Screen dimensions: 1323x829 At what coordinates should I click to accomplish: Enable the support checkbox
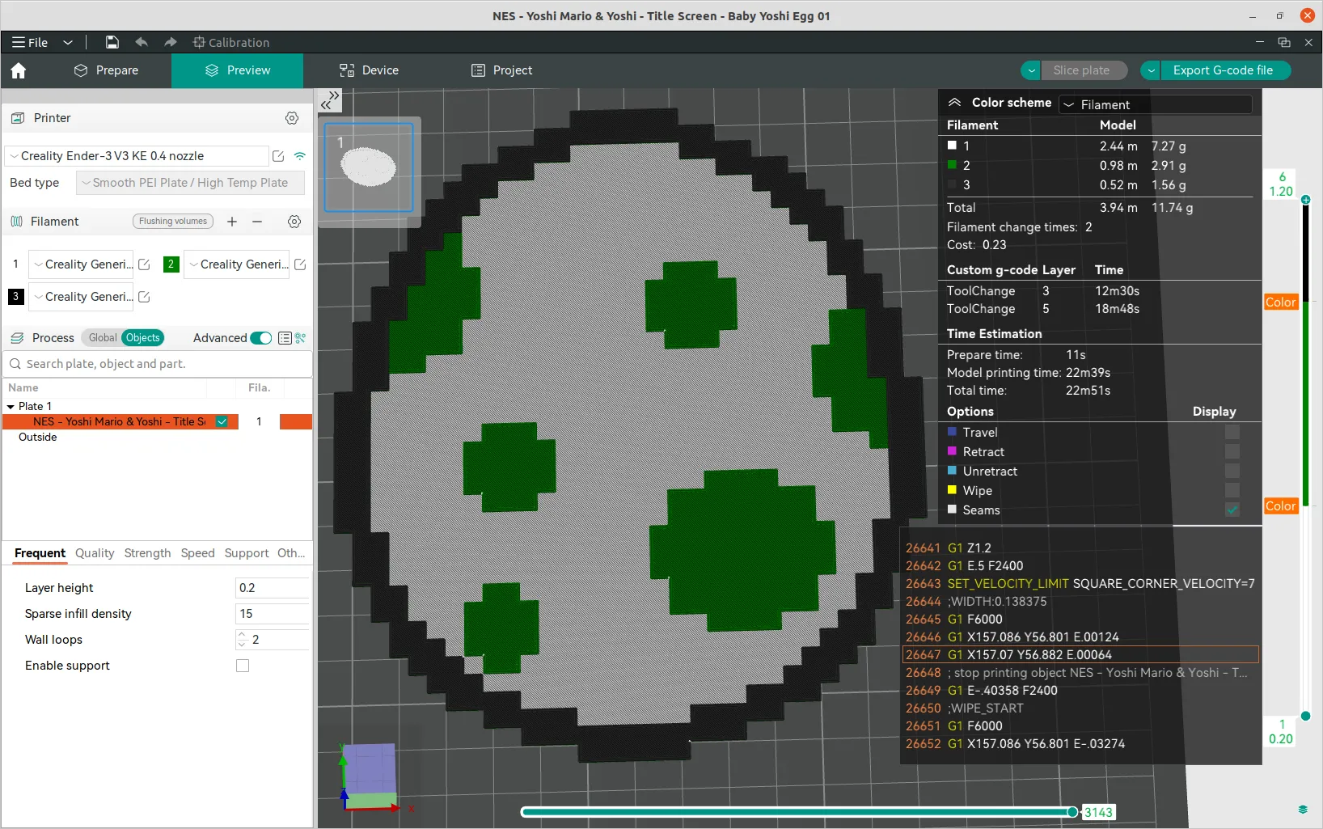pyautogui.click(x=243, y=666)
